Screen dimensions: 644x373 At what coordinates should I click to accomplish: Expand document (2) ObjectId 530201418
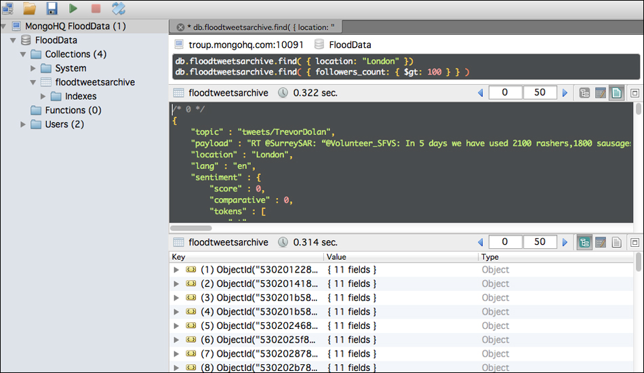(176, 284)
